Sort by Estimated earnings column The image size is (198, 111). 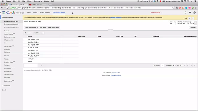pyautogui.click(x=190, y=36)
